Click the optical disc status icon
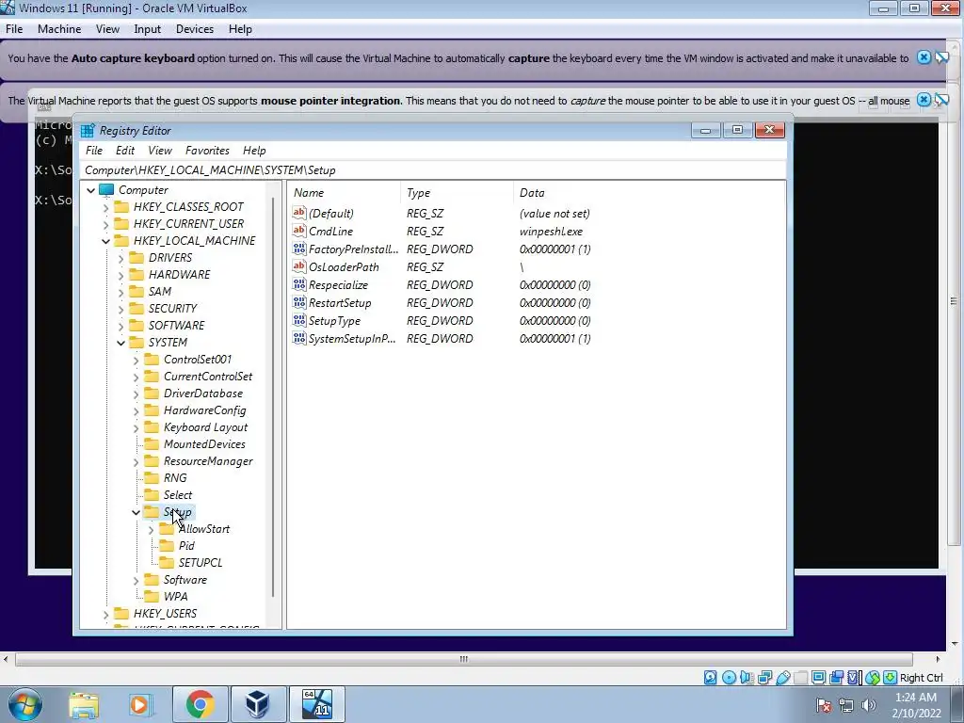The image size is (964, 723). pyautogui.click(x=729, y=678)
